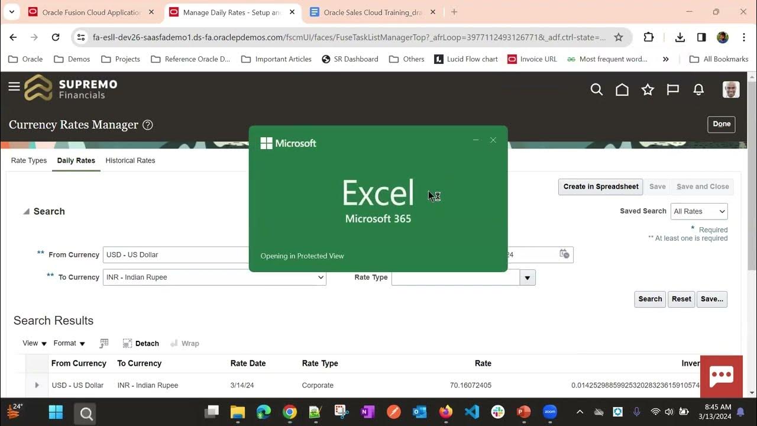Open Chrome three-dot menu
The height and width of the screenshot is (426, 757).
click(x=743, y=37)
